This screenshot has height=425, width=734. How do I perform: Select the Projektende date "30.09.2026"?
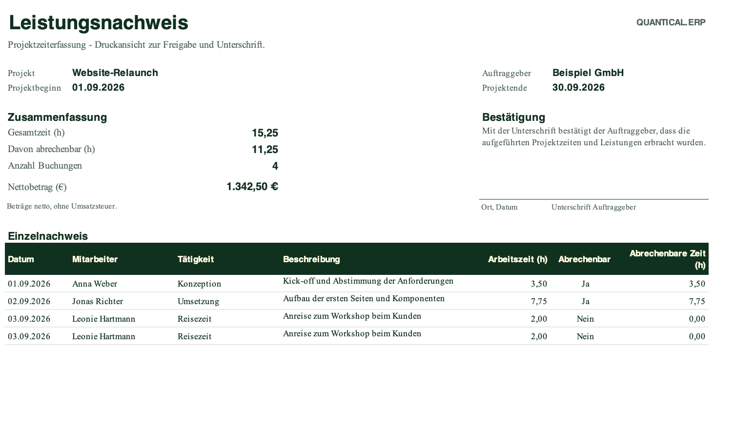pos(578,87)
